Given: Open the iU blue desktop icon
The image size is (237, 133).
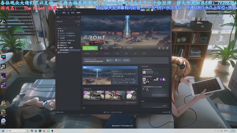Looking at the screenshot, I should click(3, 121).
